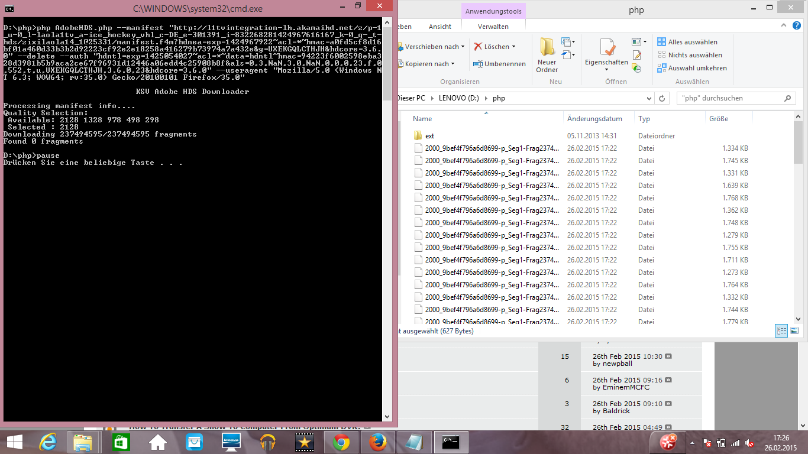
Task: Open the Windows Start button
Action: click(x=15, y=442)
